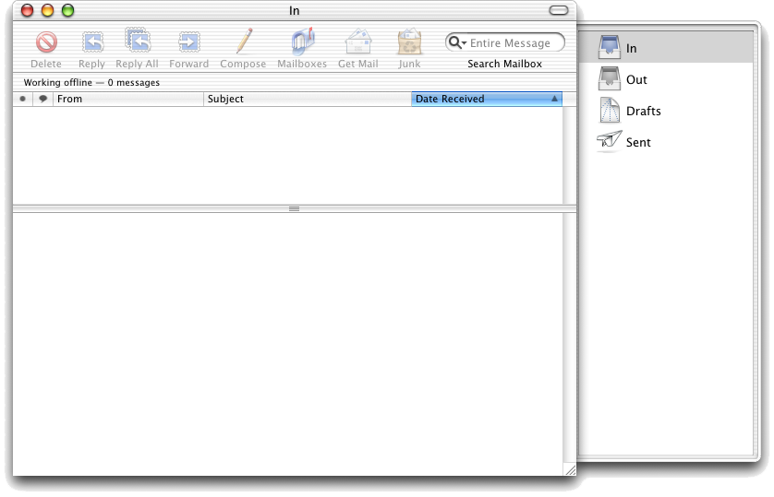Click the green zoom window button

pos(67,10)
